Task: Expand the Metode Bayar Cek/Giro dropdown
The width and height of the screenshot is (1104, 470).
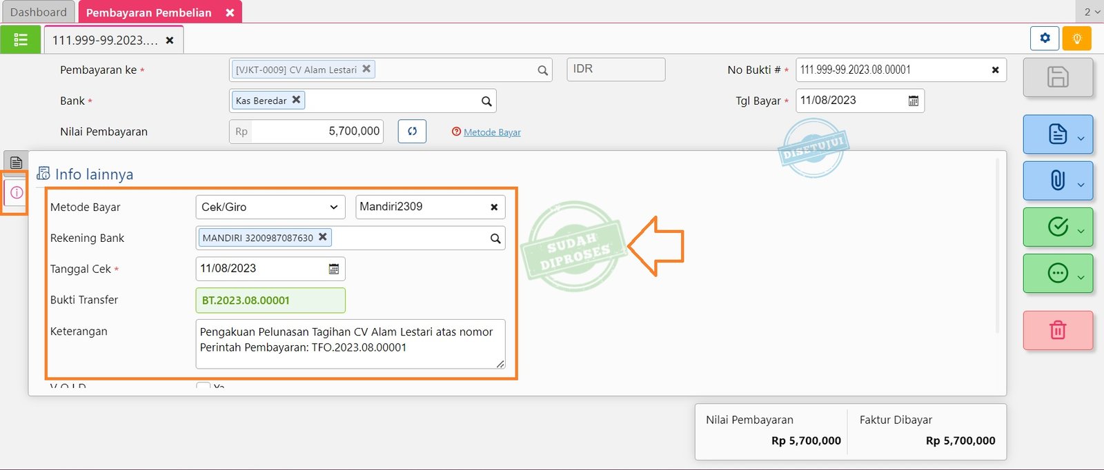Action: click(x=270, y=207)
